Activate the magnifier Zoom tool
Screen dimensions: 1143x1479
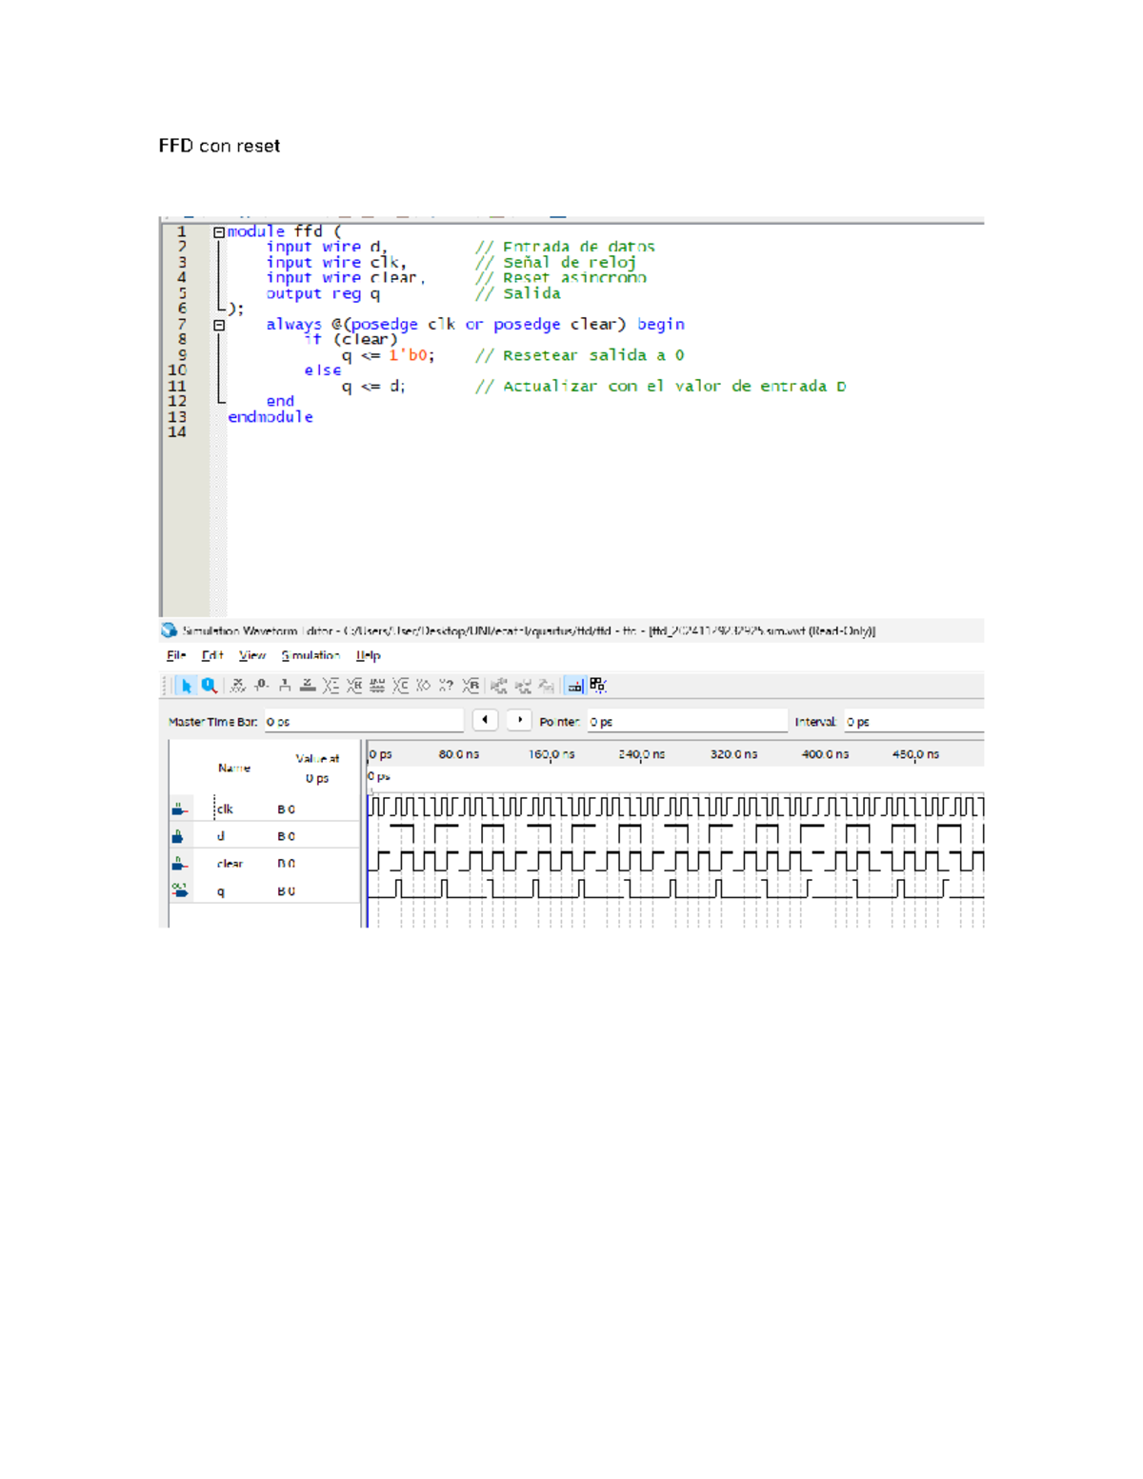[x=209, y=686]
